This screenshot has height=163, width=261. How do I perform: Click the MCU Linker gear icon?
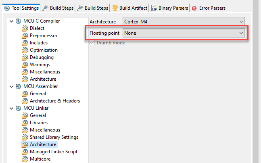coord(18,108)
